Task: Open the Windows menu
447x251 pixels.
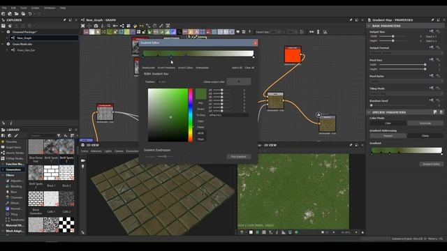Action: pos(50,8)
